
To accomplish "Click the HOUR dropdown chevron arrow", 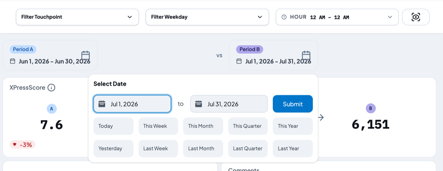I will point(390,17).
